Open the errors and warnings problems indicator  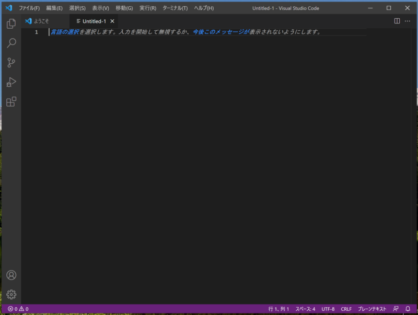pos(18,309)
